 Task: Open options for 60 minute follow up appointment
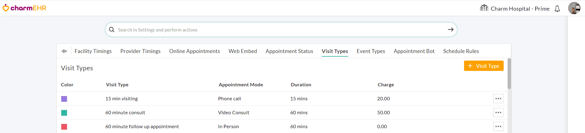point(498,126)
